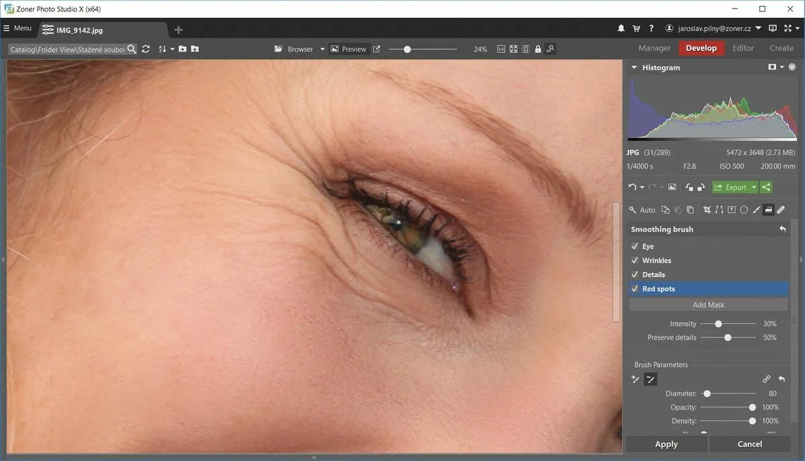This screenshot has width=805, height=461.
Task: Select the Straighten lines tool icon
Action: tap(719, 210)
